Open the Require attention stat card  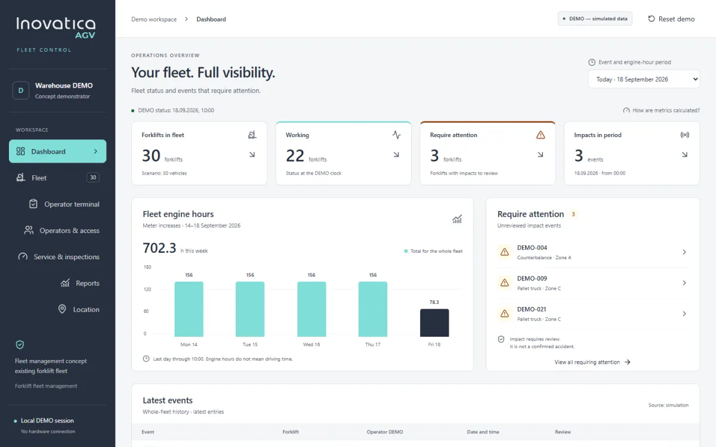(x=487, y=153)
